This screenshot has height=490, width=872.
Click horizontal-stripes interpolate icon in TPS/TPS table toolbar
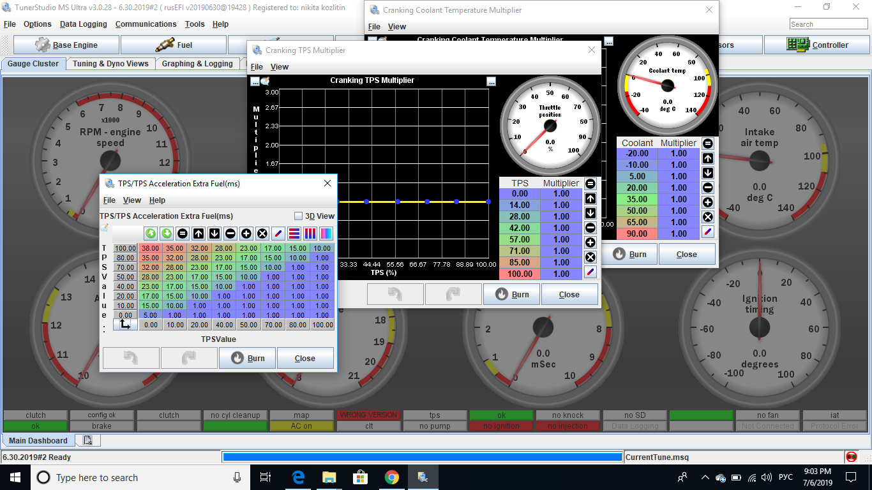(x=294, y=234)
